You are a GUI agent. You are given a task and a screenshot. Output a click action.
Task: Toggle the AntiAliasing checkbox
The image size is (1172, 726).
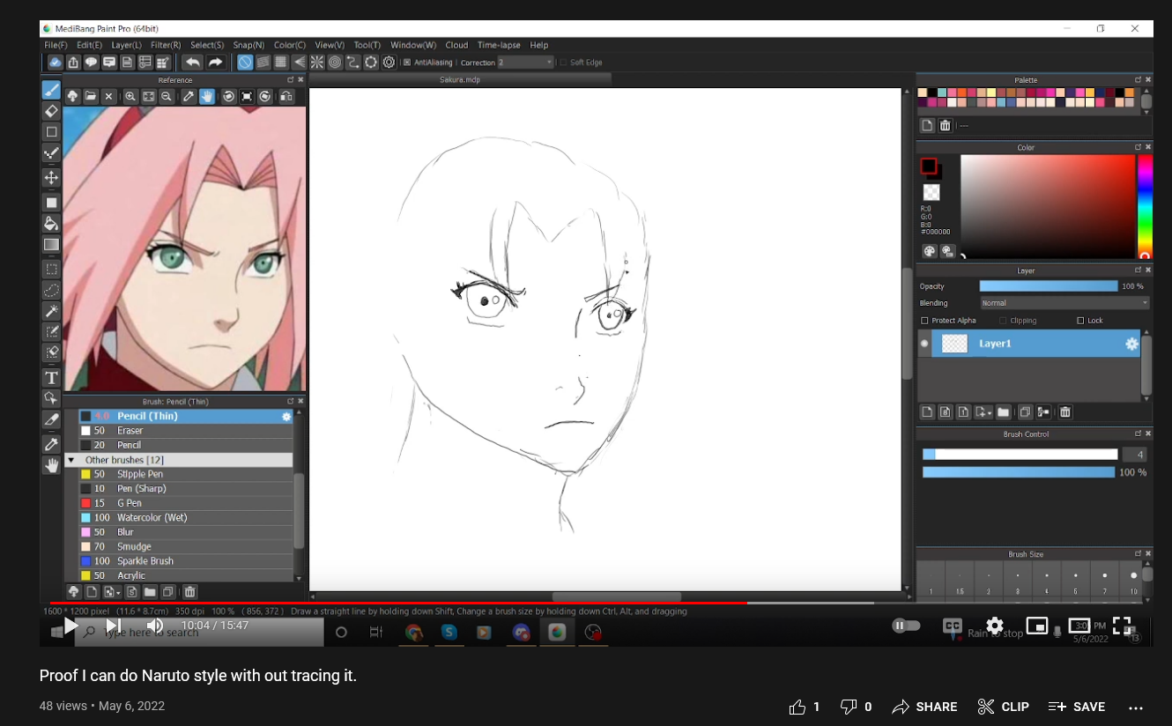click(x=406, y=63)
